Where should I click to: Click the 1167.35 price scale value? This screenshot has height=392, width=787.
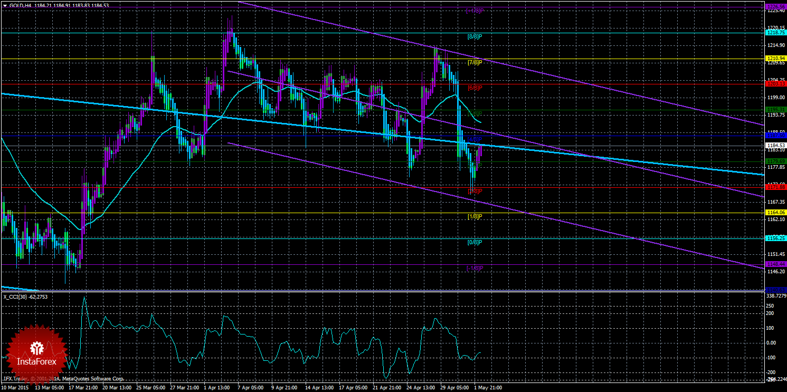[x=775, y=202]
